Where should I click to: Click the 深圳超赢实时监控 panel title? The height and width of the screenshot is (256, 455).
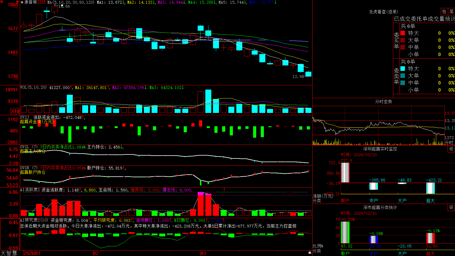pyautogui.click(x=380, y=149)
